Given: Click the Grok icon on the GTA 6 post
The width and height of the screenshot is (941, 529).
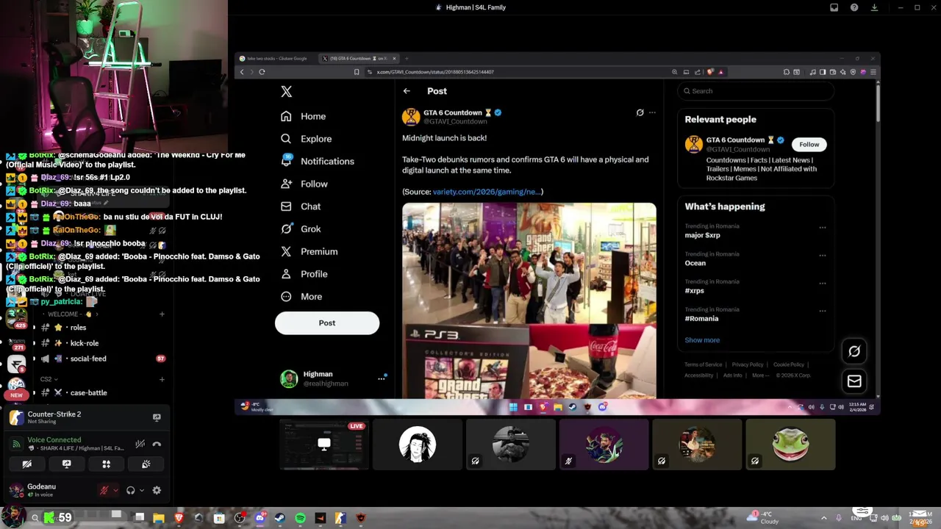Looking at the screenshot, I should click(x=640, y=112).
